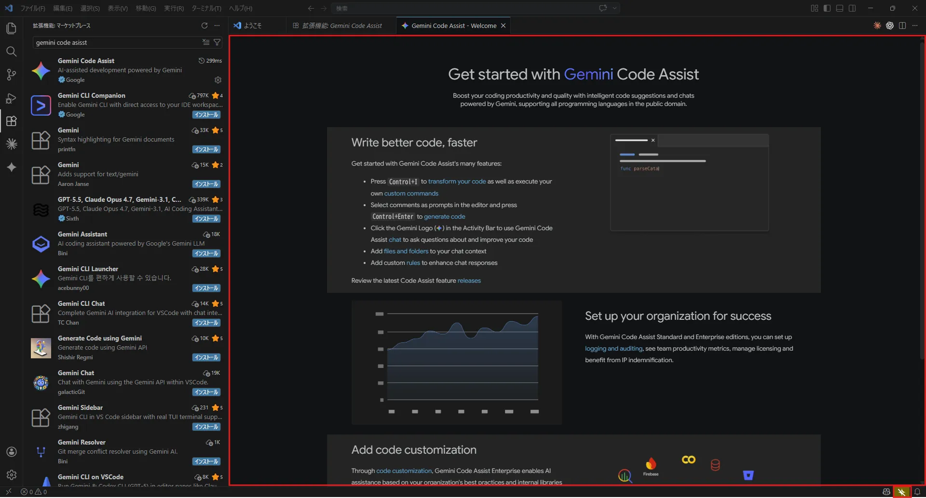Open the 選択(S) menu

click(90, 8)
